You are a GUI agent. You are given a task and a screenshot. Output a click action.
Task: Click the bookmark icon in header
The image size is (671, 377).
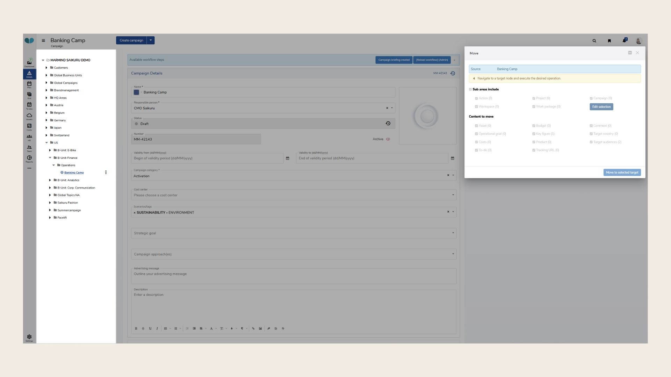609,41
